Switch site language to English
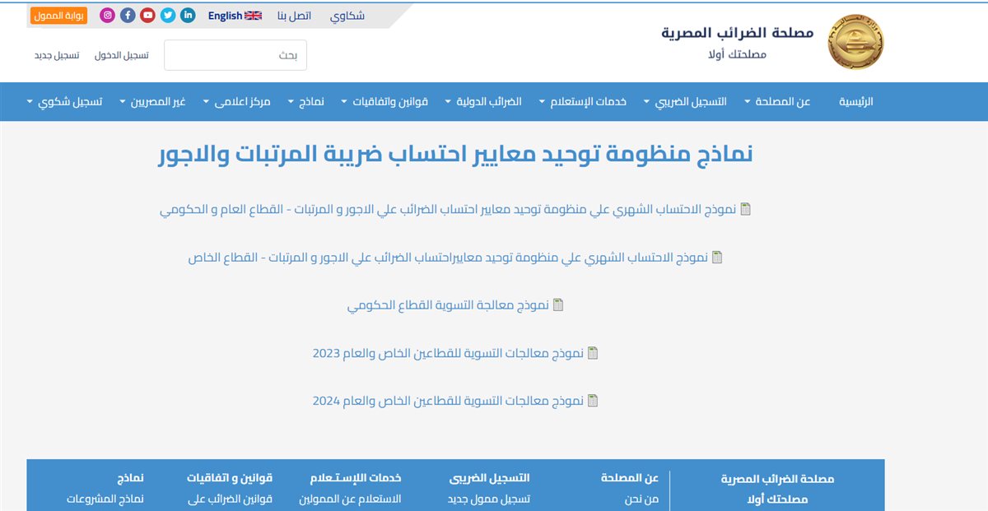Screen dimensions: 988x511 235,16
